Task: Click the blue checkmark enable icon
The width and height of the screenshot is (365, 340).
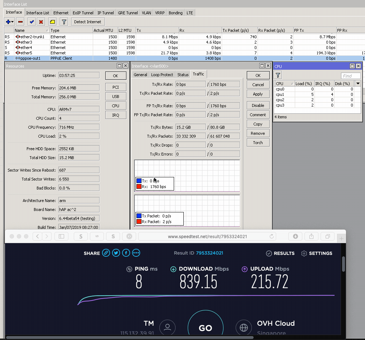Action: click(32, 22)
